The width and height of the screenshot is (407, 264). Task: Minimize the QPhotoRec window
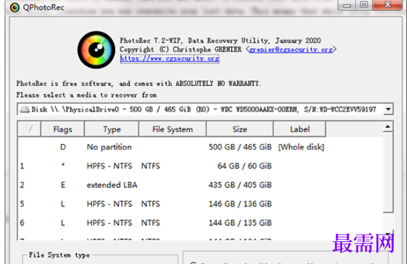tap(347, 5)
